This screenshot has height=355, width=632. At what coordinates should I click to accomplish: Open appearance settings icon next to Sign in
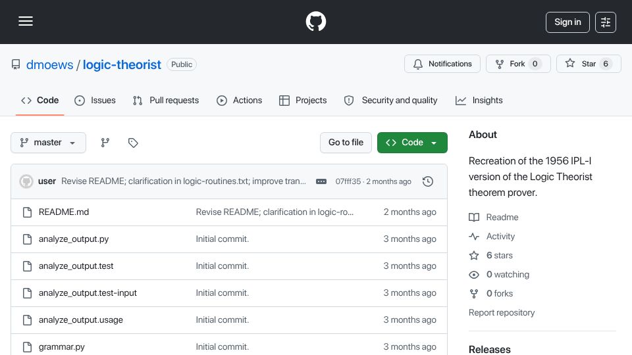(606, 22)
